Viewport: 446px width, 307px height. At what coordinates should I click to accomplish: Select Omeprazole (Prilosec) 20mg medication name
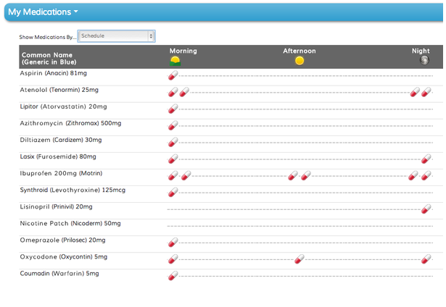pyautogui.click(x=62, y=240)
